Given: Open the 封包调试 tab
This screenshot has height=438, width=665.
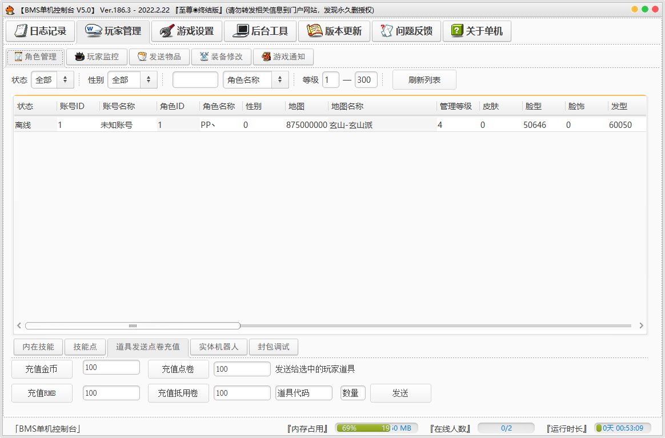Looking at the screenshot, I should 274,347.
